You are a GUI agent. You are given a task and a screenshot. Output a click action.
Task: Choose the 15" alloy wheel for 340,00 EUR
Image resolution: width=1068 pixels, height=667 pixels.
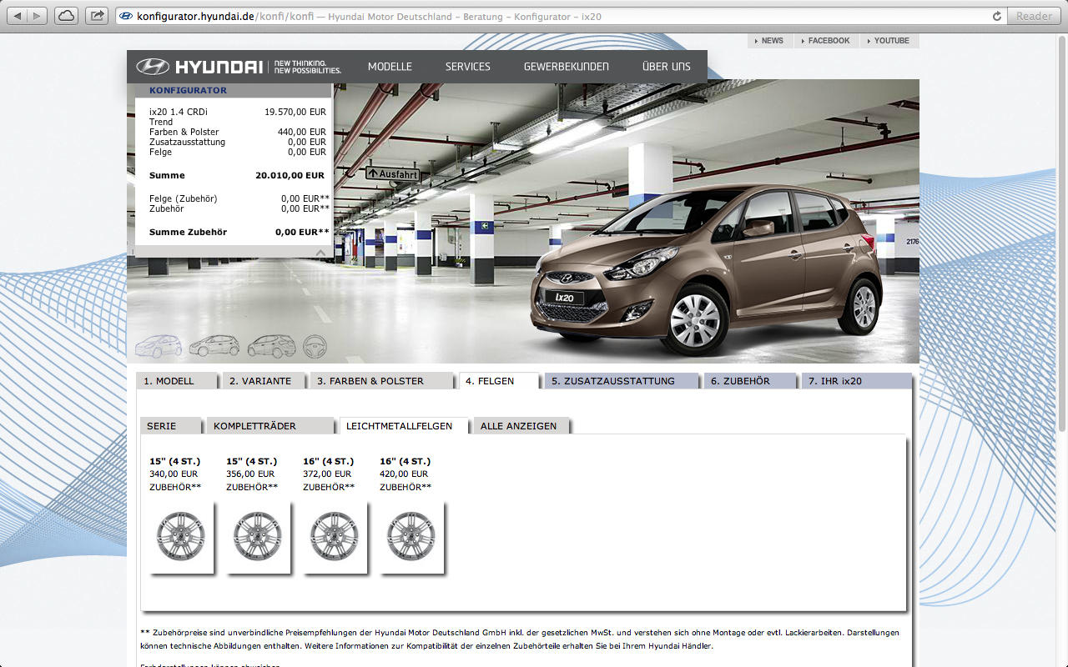[x=181, y=537]
